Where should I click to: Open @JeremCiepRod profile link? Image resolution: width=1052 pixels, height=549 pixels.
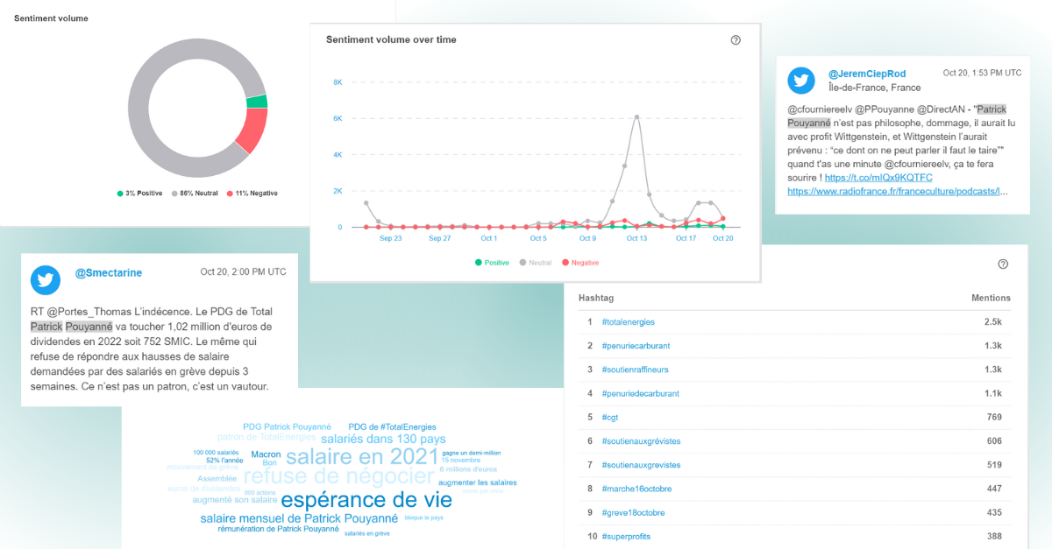click(867, 74)
